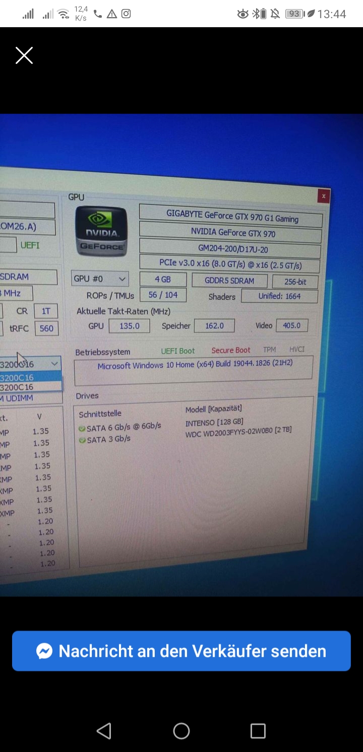The width and height of the screenshot is (363, 752).
Task: Tap the Android home circle
Action: click(181, 731)
